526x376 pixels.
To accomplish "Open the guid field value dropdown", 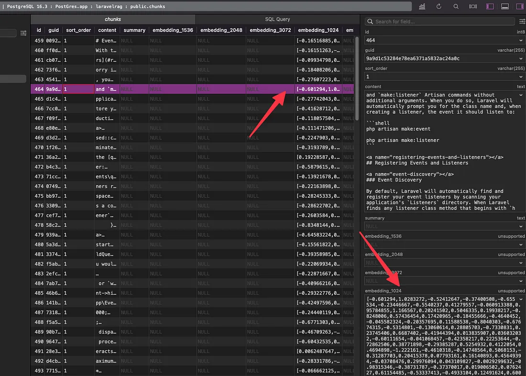I will click(521, 59).
